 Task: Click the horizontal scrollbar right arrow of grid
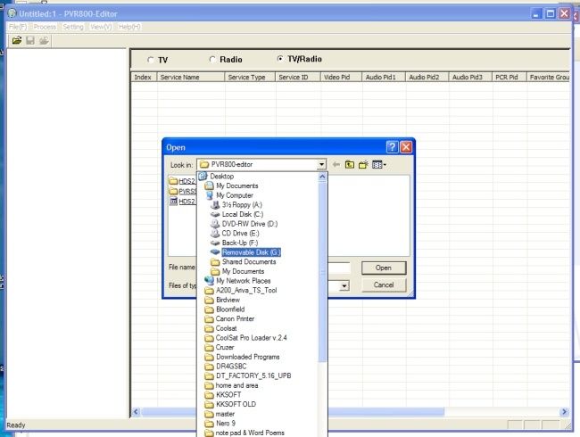coord(564,411)
